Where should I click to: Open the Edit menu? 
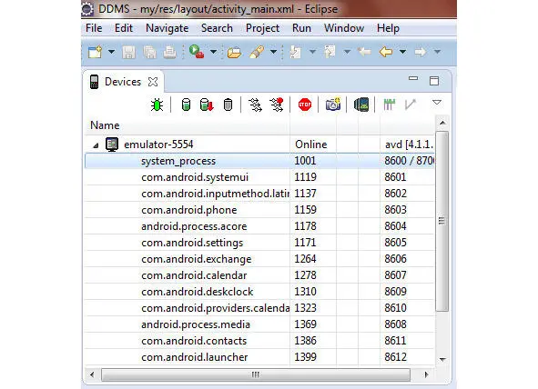tap(124, 28)
